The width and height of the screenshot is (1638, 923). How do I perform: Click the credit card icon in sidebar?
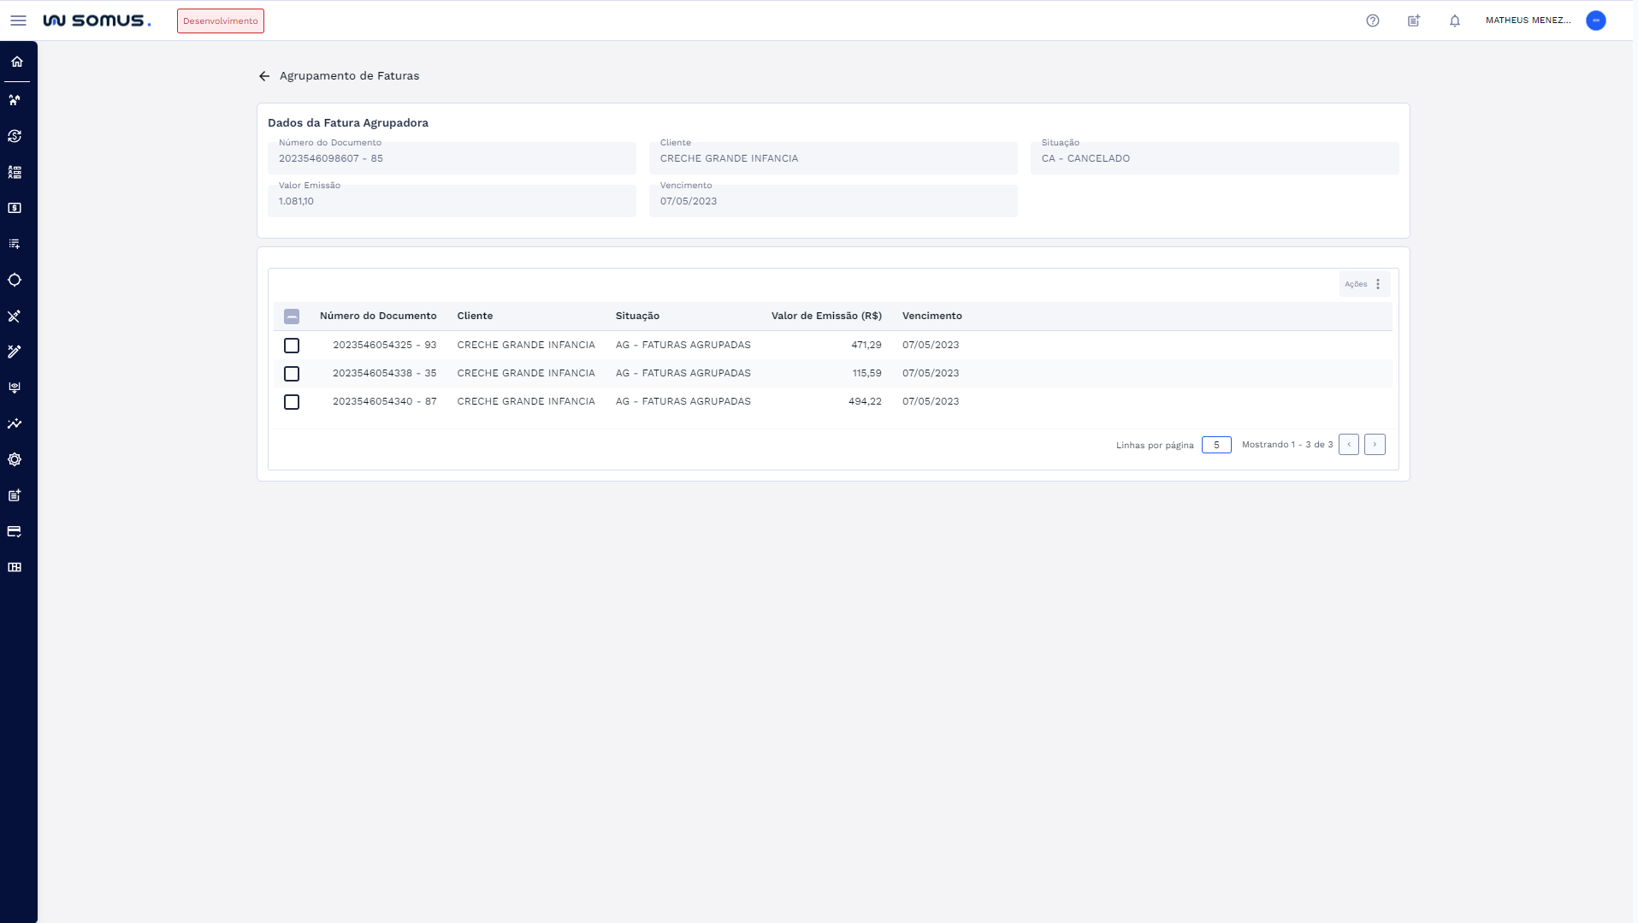pos(15,531)
